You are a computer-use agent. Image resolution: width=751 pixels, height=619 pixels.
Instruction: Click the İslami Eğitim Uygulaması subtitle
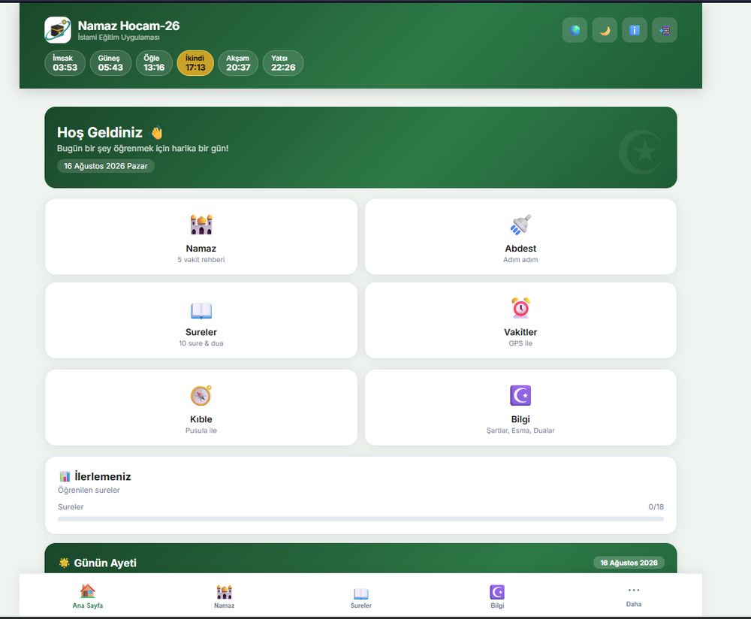click(x=119, y=38)
